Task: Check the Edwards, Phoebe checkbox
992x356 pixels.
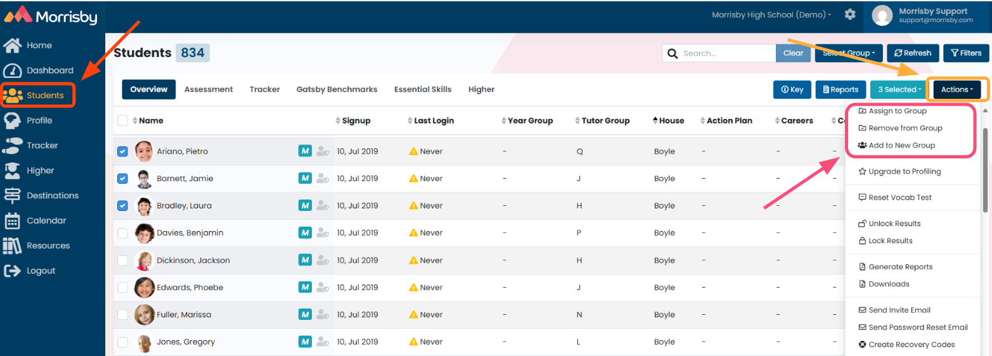Action: (123, 288)
